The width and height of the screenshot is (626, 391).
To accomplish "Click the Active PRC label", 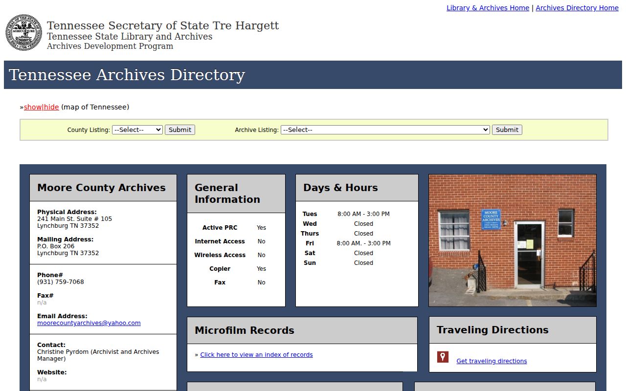I will coord(220,228).
